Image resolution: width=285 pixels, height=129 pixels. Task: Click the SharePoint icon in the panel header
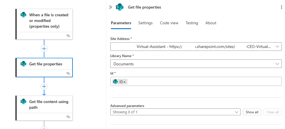coord(119,7)
